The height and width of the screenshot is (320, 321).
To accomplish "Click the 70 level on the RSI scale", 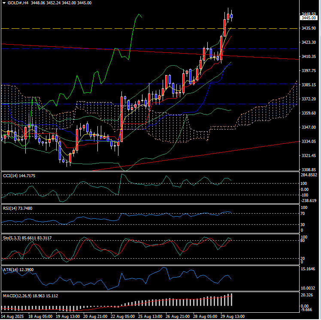I will coord(303,214).
